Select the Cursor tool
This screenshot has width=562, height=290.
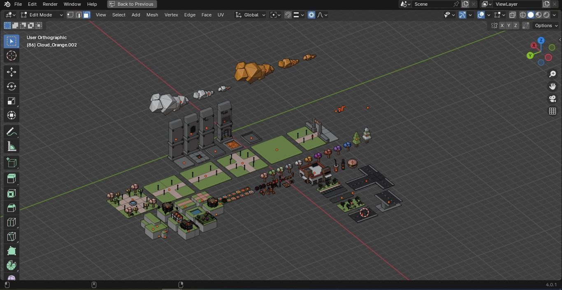tap(12, 56)
